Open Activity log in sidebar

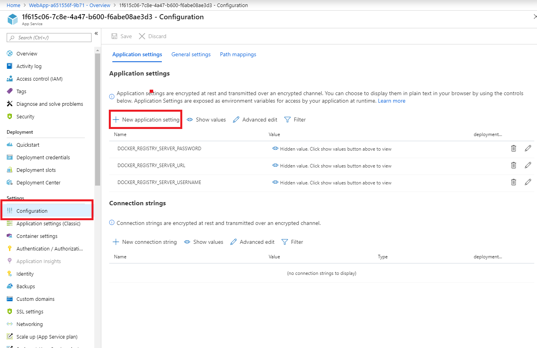click(x=29, y=66)
